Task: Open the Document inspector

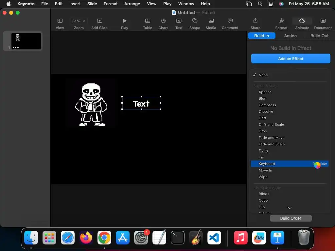Action: point(323,24)
